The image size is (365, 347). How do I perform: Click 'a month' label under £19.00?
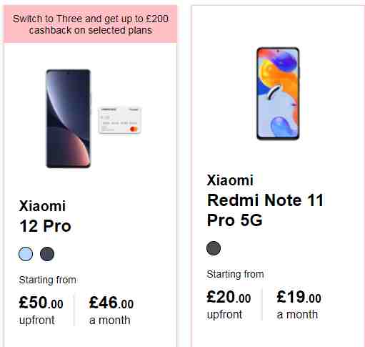click(x=297, y=314)
